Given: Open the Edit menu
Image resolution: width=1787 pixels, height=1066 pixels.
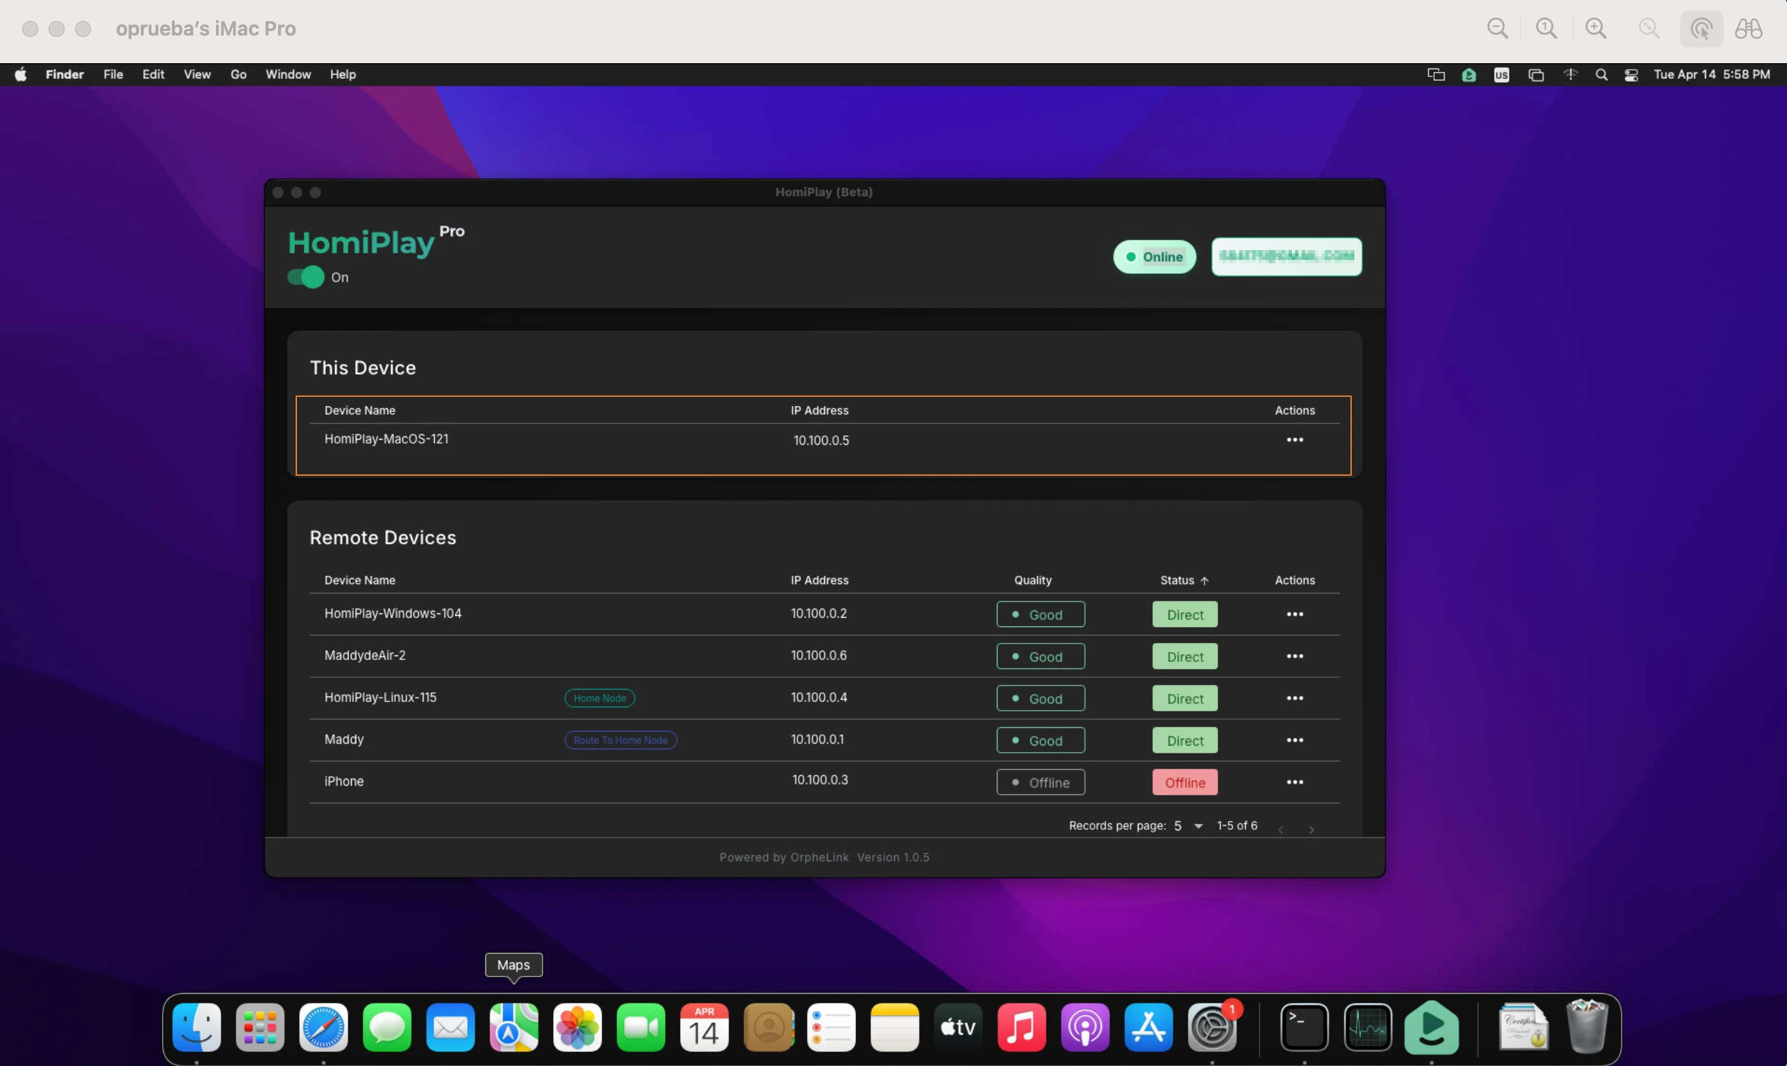Looking at the screenshot, I should (x=153, y=75).
